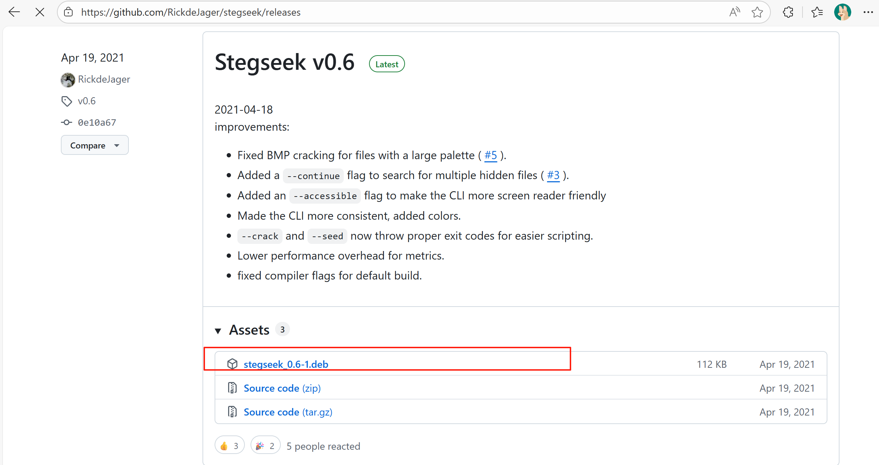Click the thumbs up reaction with 3
Screen dimensions: 879x465
pyautogui.click(x=230, y=446)
